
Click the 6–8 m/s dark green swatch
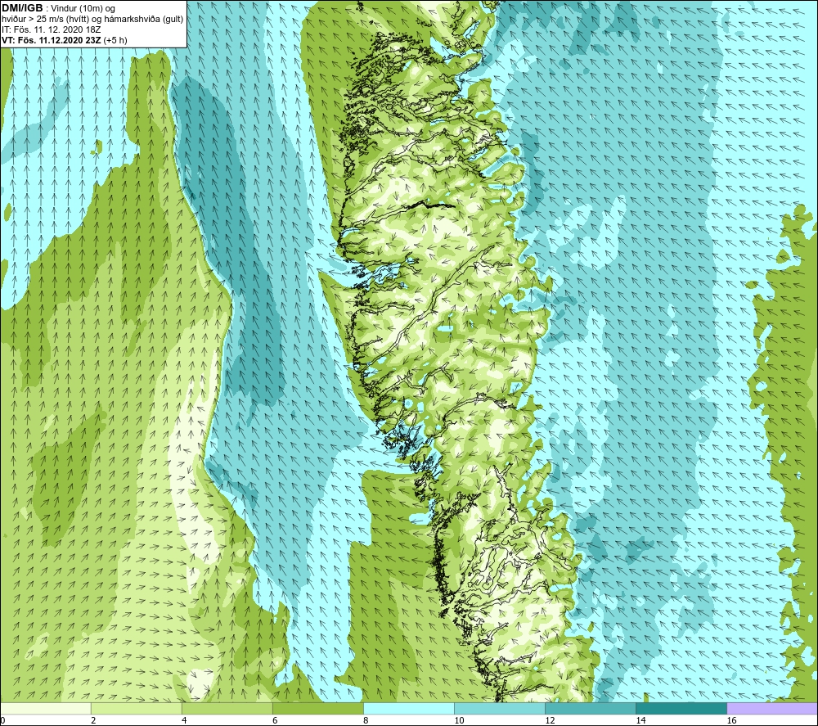click(317, 708)
